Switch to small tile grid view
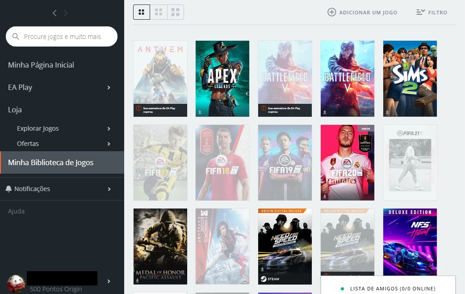The image size is (465, 294). point(142,12)
